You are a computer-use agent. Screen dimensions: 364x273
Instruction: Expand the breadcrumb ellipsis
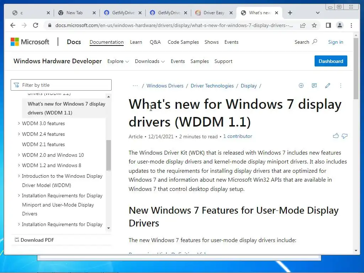pos(135,86)
